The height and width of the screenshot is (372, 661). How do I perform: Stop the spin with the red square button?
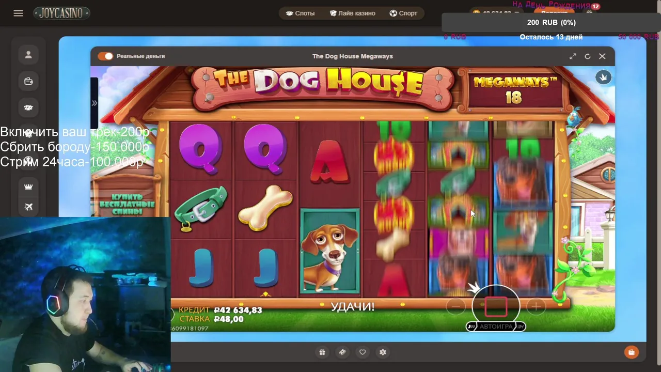click(x=496, y=306)
